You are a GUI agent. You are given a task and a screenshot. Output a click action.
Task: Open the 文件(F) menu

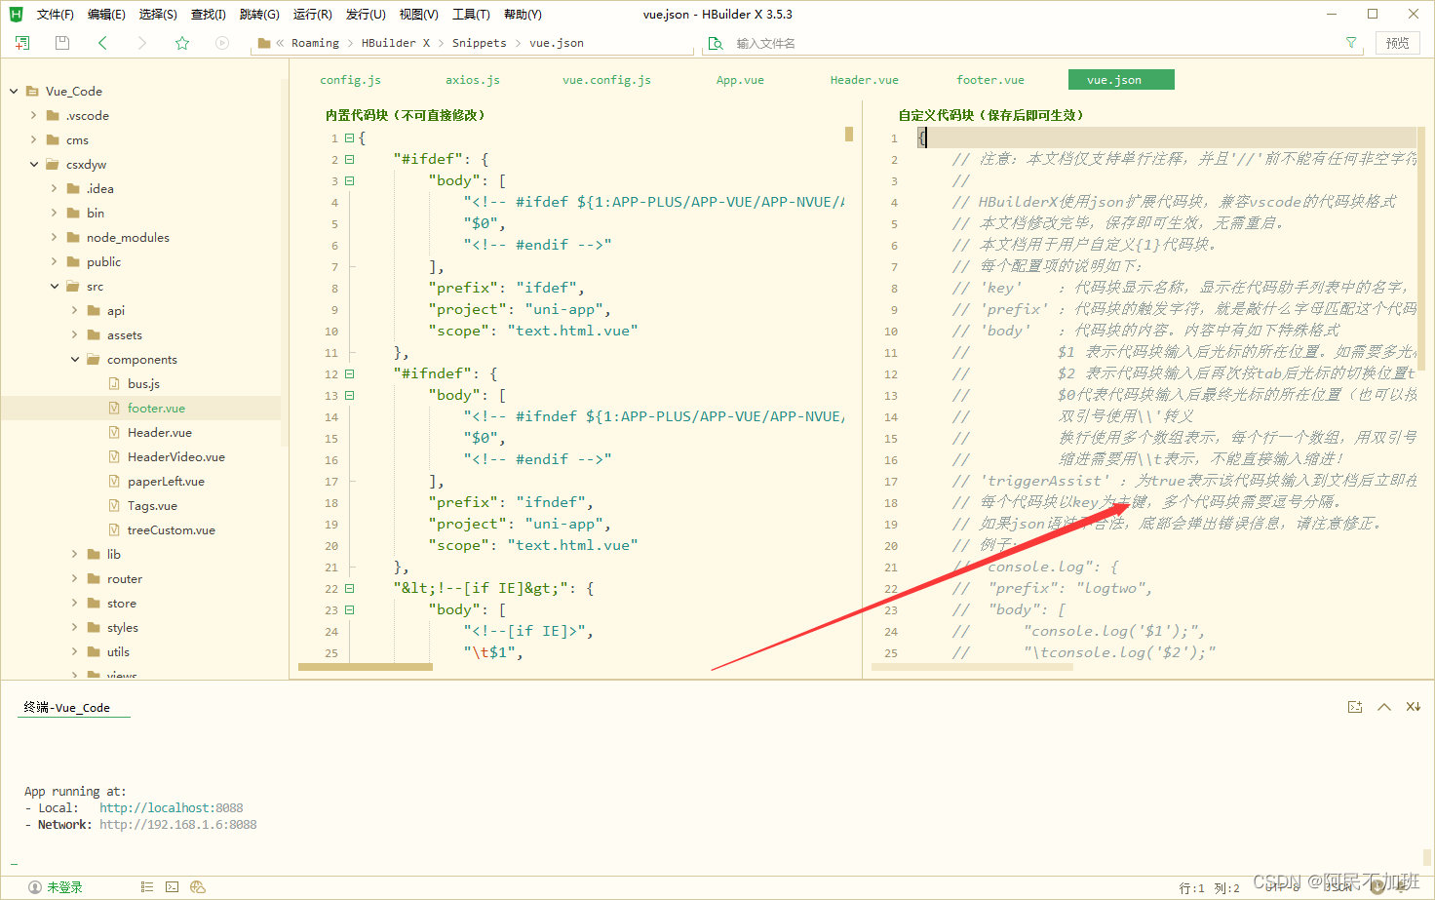[55, 15]
